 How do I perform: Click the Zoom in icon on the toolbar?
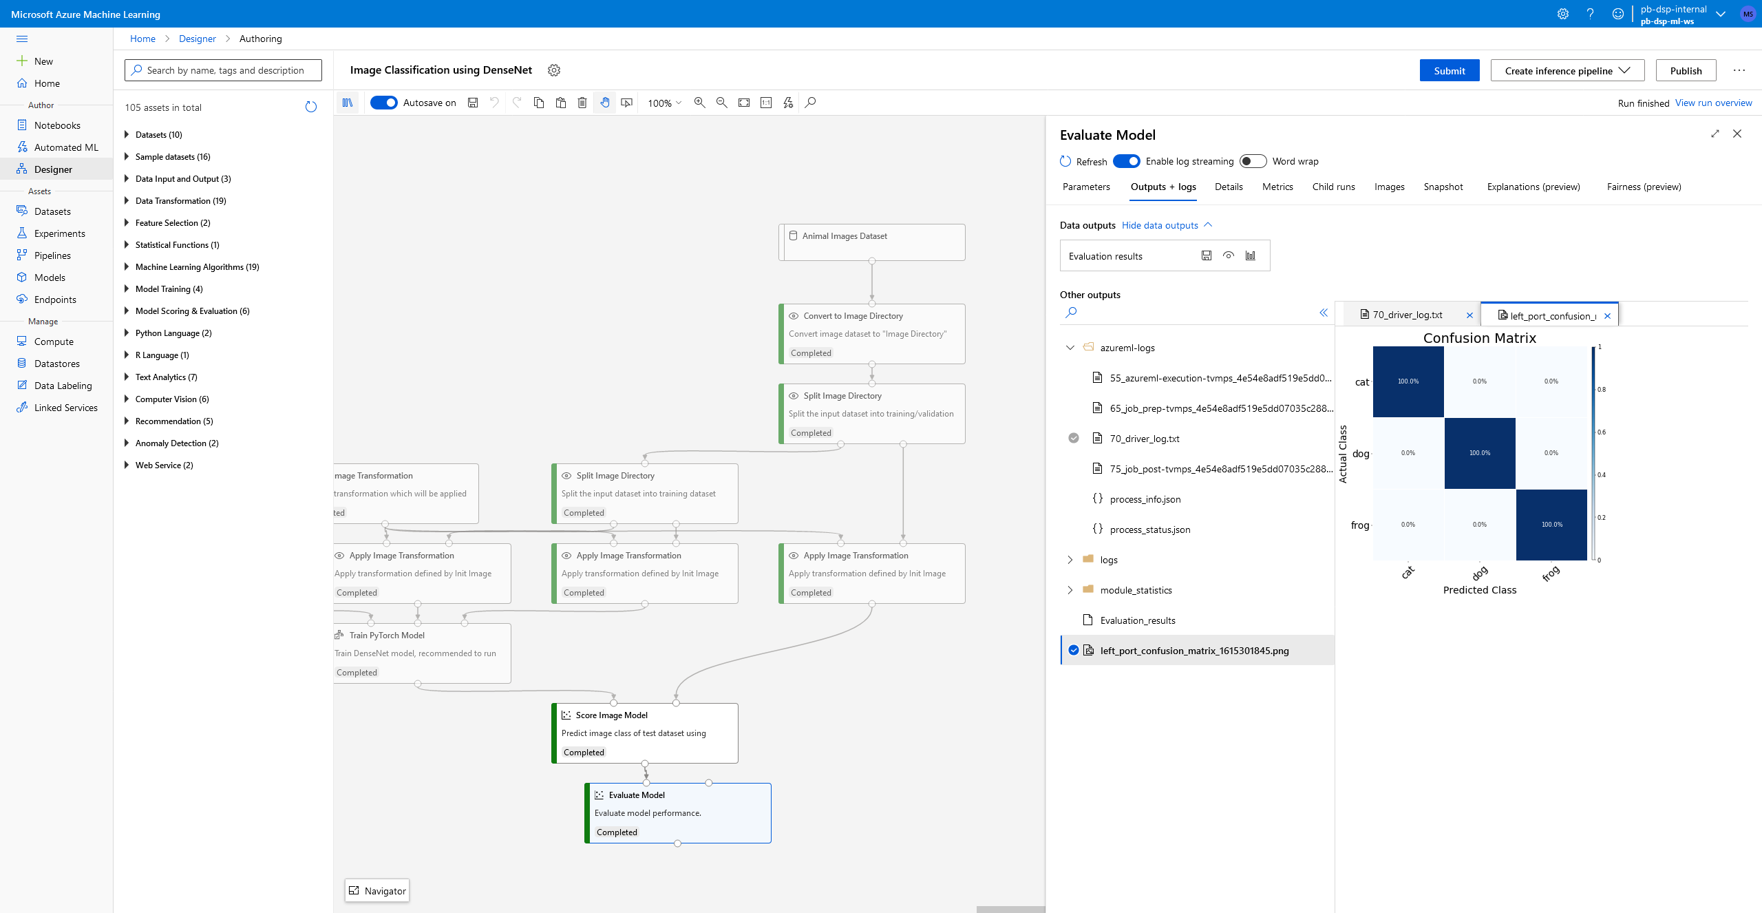click(699, 102)
